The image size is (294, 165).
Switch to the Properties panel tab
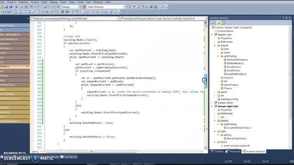click(x=233, y=151)
